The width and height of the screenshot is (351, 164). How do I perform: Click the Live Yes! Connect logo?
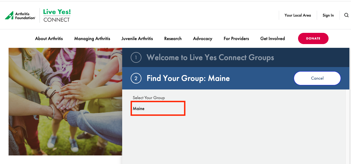(57, 15)
